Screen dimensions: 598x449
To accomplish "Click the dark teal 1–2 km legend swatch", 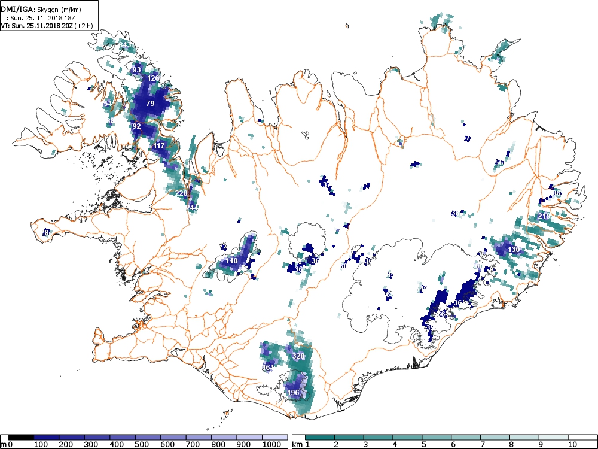I will click(320, 438).
